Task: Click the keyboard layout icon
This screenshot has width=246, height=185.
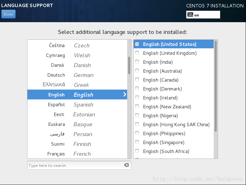Action: point(190,15)
